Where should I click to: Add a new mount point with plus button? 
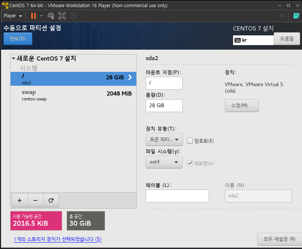[20, 200]
